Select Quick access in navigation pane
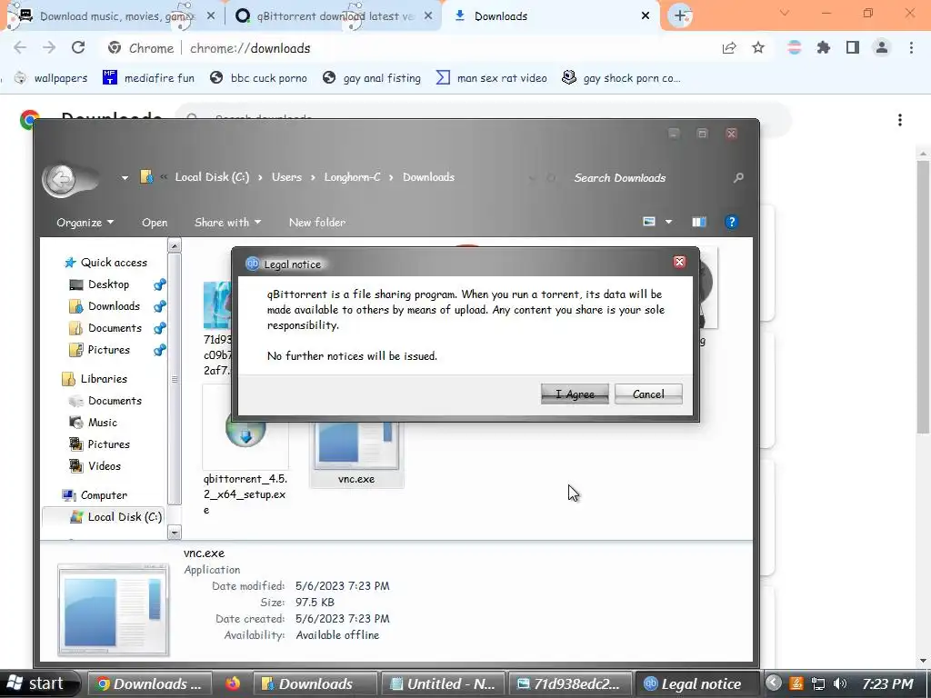 point(105,263)
